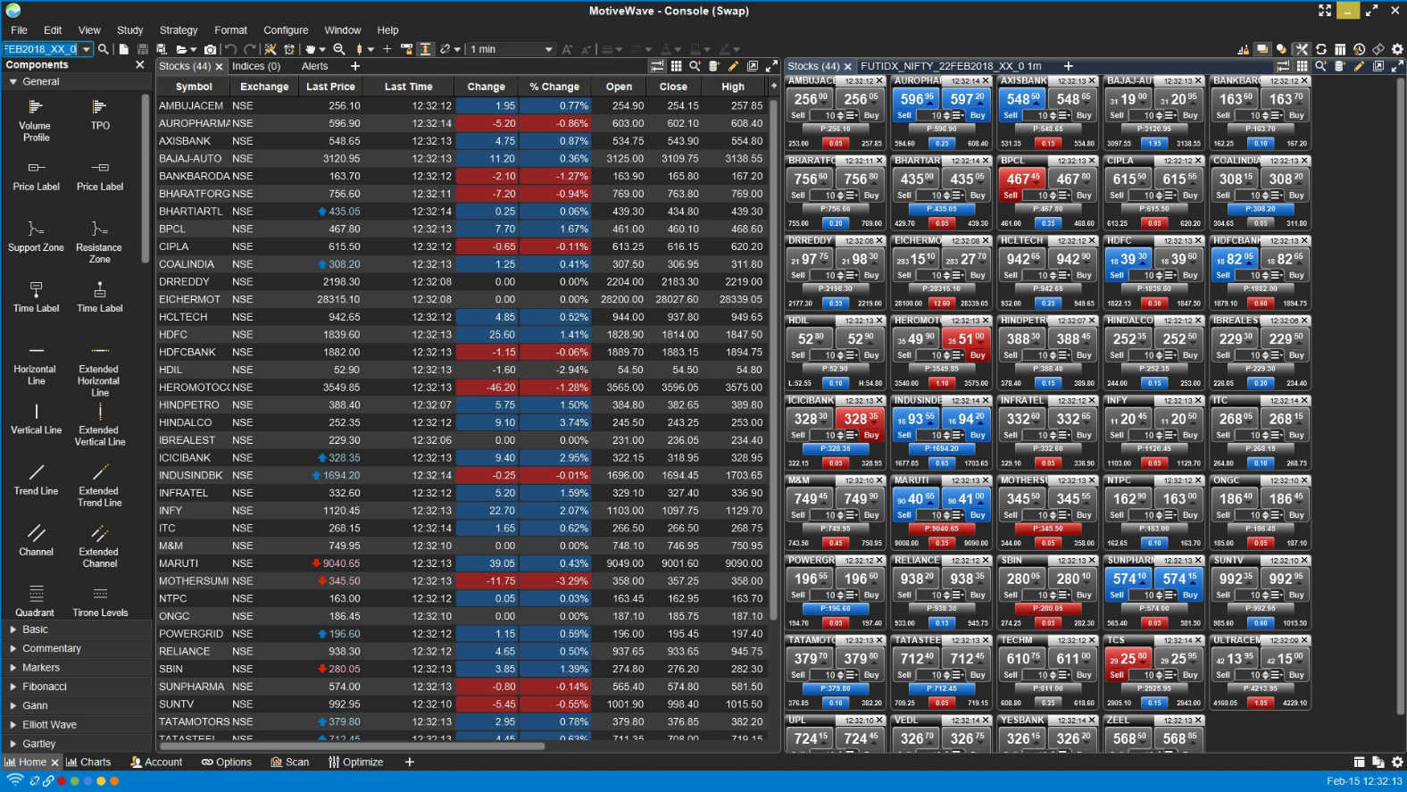Switch to the Alerts tab
Screen dimensions: 1407x792
click(x=314, y=66)
